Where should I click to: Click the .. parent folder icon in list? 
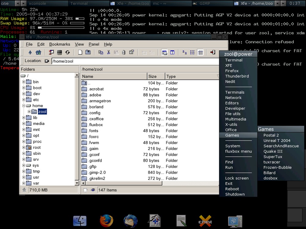(84, 83)
